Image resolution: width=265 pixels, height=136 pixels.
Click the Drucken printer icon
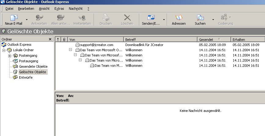[x=106, y=17]
